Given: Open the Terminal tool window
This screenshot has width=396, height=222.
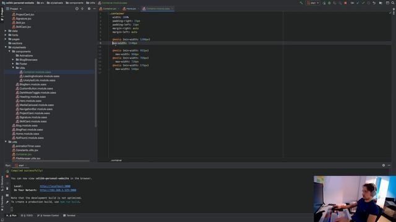Looking at the screenshot, I should [x=69, y=216].
